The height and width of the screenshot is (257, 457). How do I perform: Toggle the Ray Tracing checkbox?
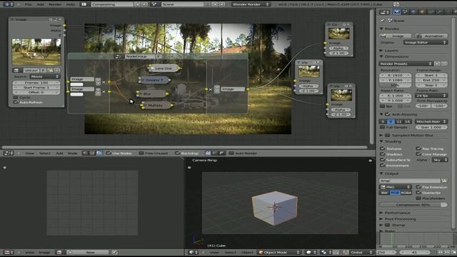(x=418, y=148)
